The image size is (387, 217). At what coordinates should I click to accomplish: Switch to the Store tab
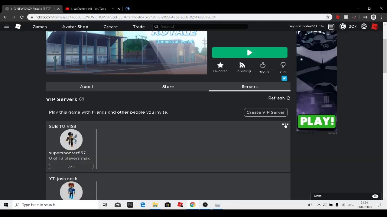click(168, 86)
